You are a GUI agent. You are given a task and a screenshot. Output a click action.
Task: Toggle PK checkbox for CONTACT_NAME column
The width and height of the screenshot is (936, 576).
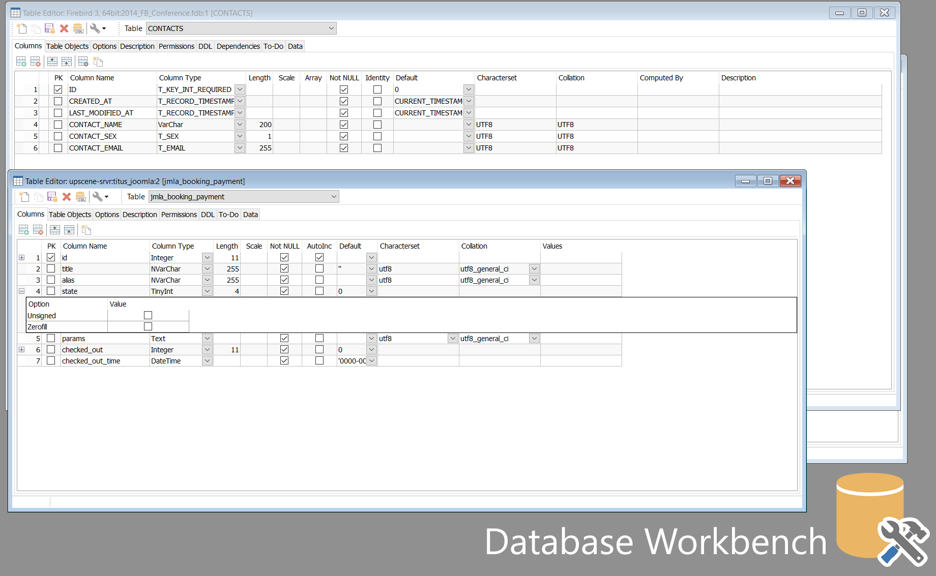click(x=58, y=125)
